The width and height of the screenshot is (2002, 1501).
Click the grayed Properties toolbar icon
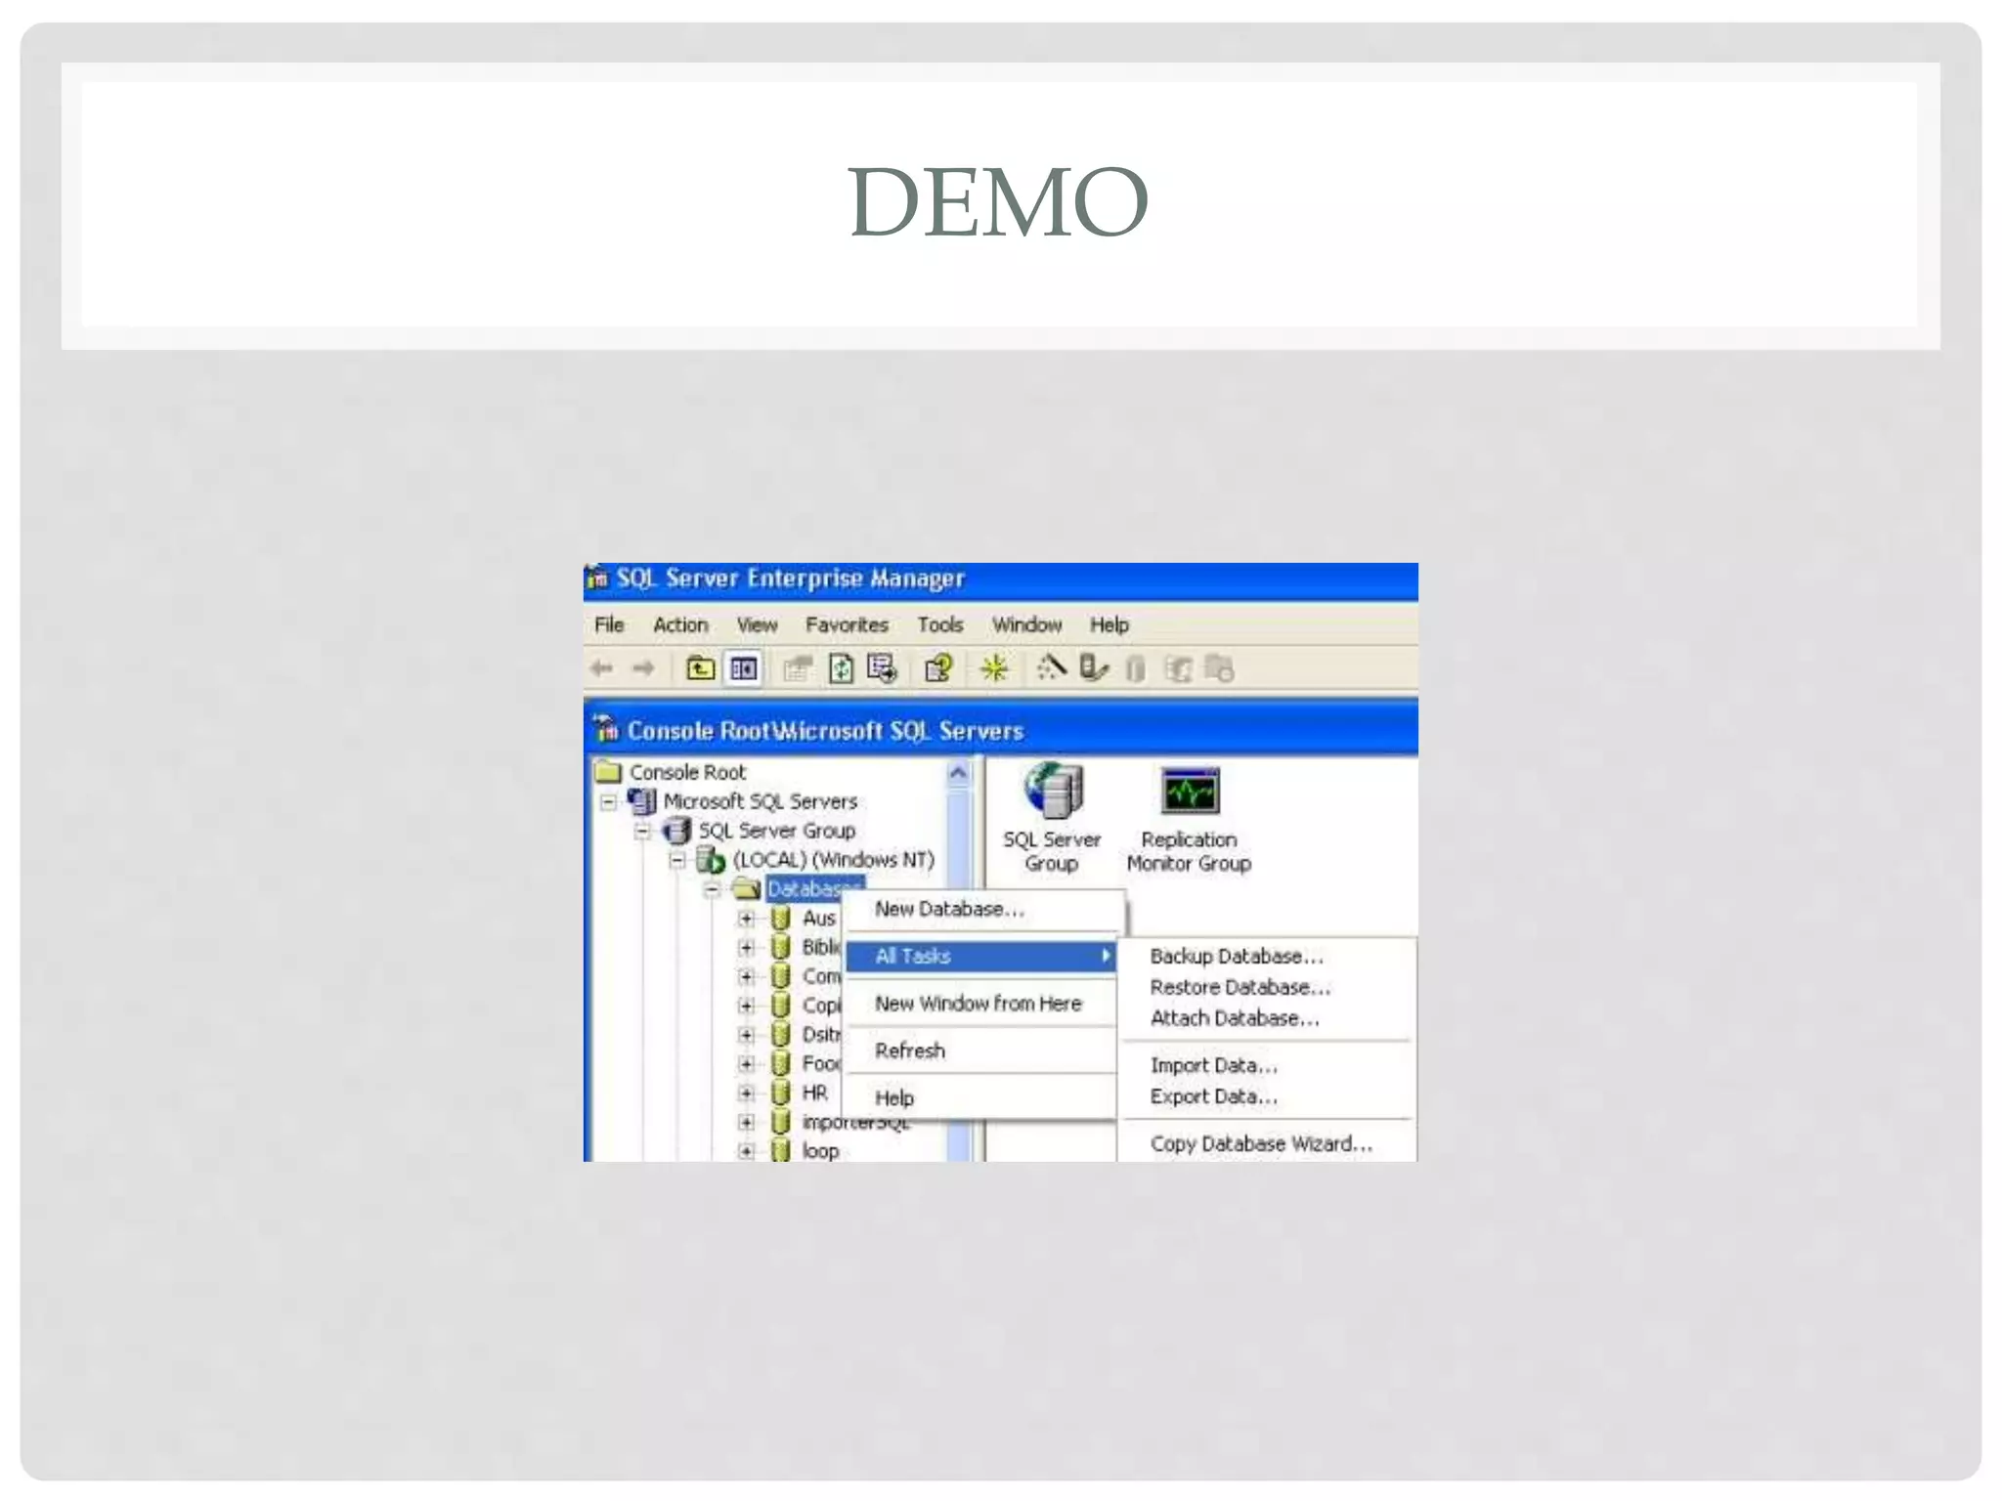click(798, 668)
